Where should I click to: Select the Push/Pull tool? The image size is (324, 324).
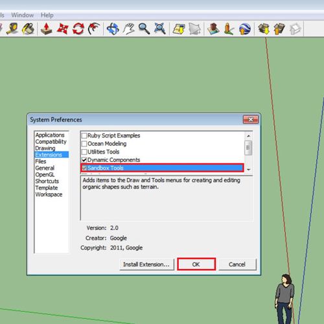(x=47, y=29)
